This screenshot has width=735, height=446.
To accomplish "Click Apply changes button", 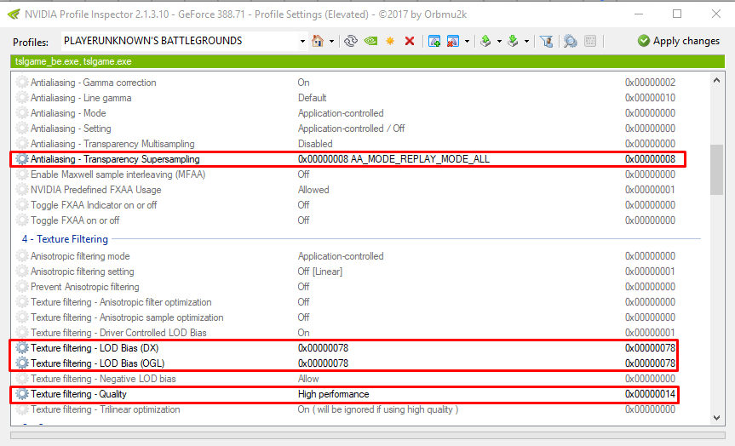I will click(x=678, y=41).
